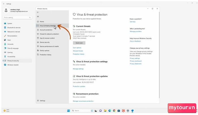Open Protection updates link
The width and height of the screenshot is (198, 115).
[x=79, y=86]
